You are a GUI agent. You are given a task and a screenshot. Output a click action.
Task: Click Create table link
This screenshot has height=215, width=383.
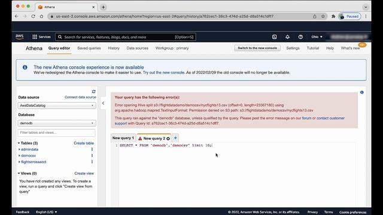point(84,143)
